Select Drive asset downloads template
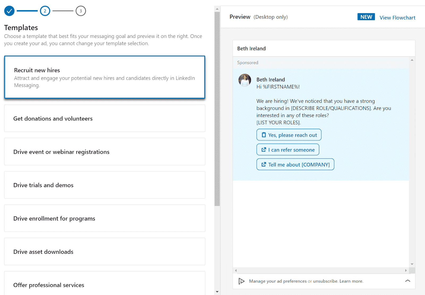This screenshot has height=295, width=425. (105, 251)
